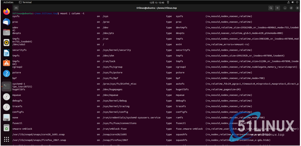Open a new terminal tab
Viewport: 301px width, 146px height.
16,8
